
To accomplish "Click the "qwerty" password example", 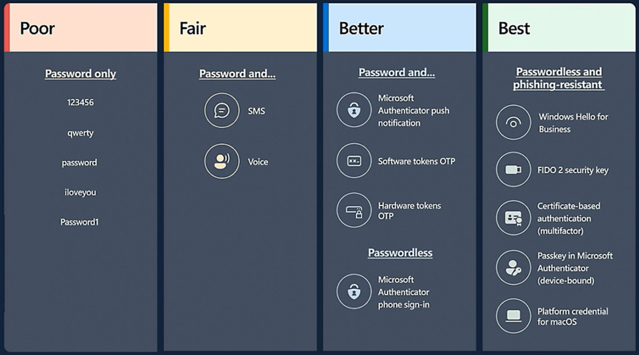I will click(80, 132).
